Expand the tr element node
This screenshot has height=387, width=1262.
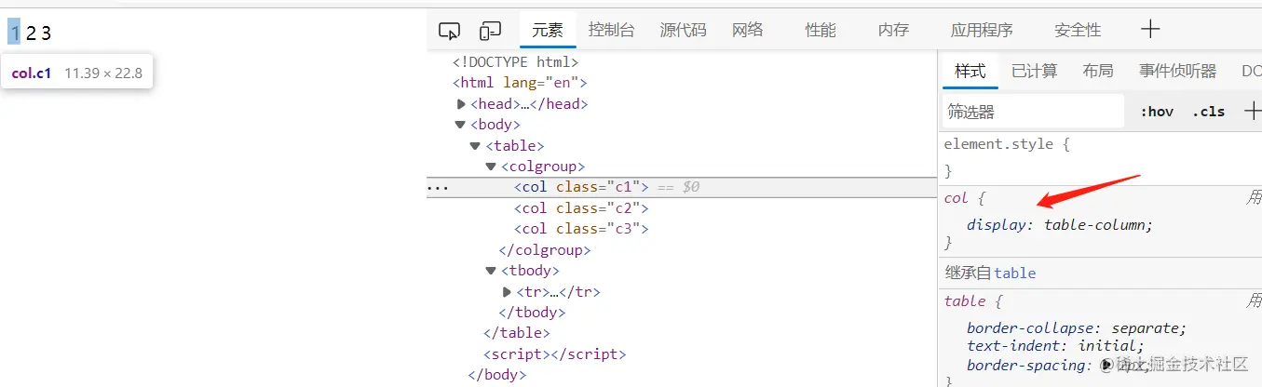[508, 292]
